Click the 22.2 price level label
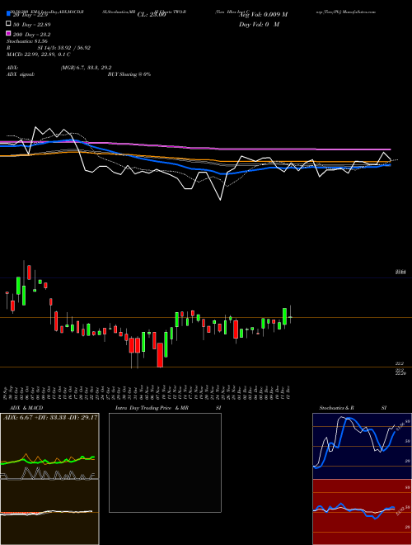The width and height of the screenshot is (412, 545). [x=400, y=363]
